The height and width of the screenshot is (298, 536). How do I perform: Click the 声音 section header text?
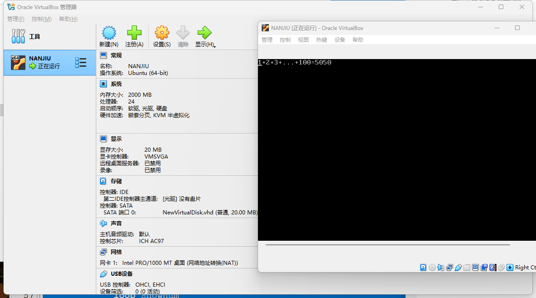(116, 223)
